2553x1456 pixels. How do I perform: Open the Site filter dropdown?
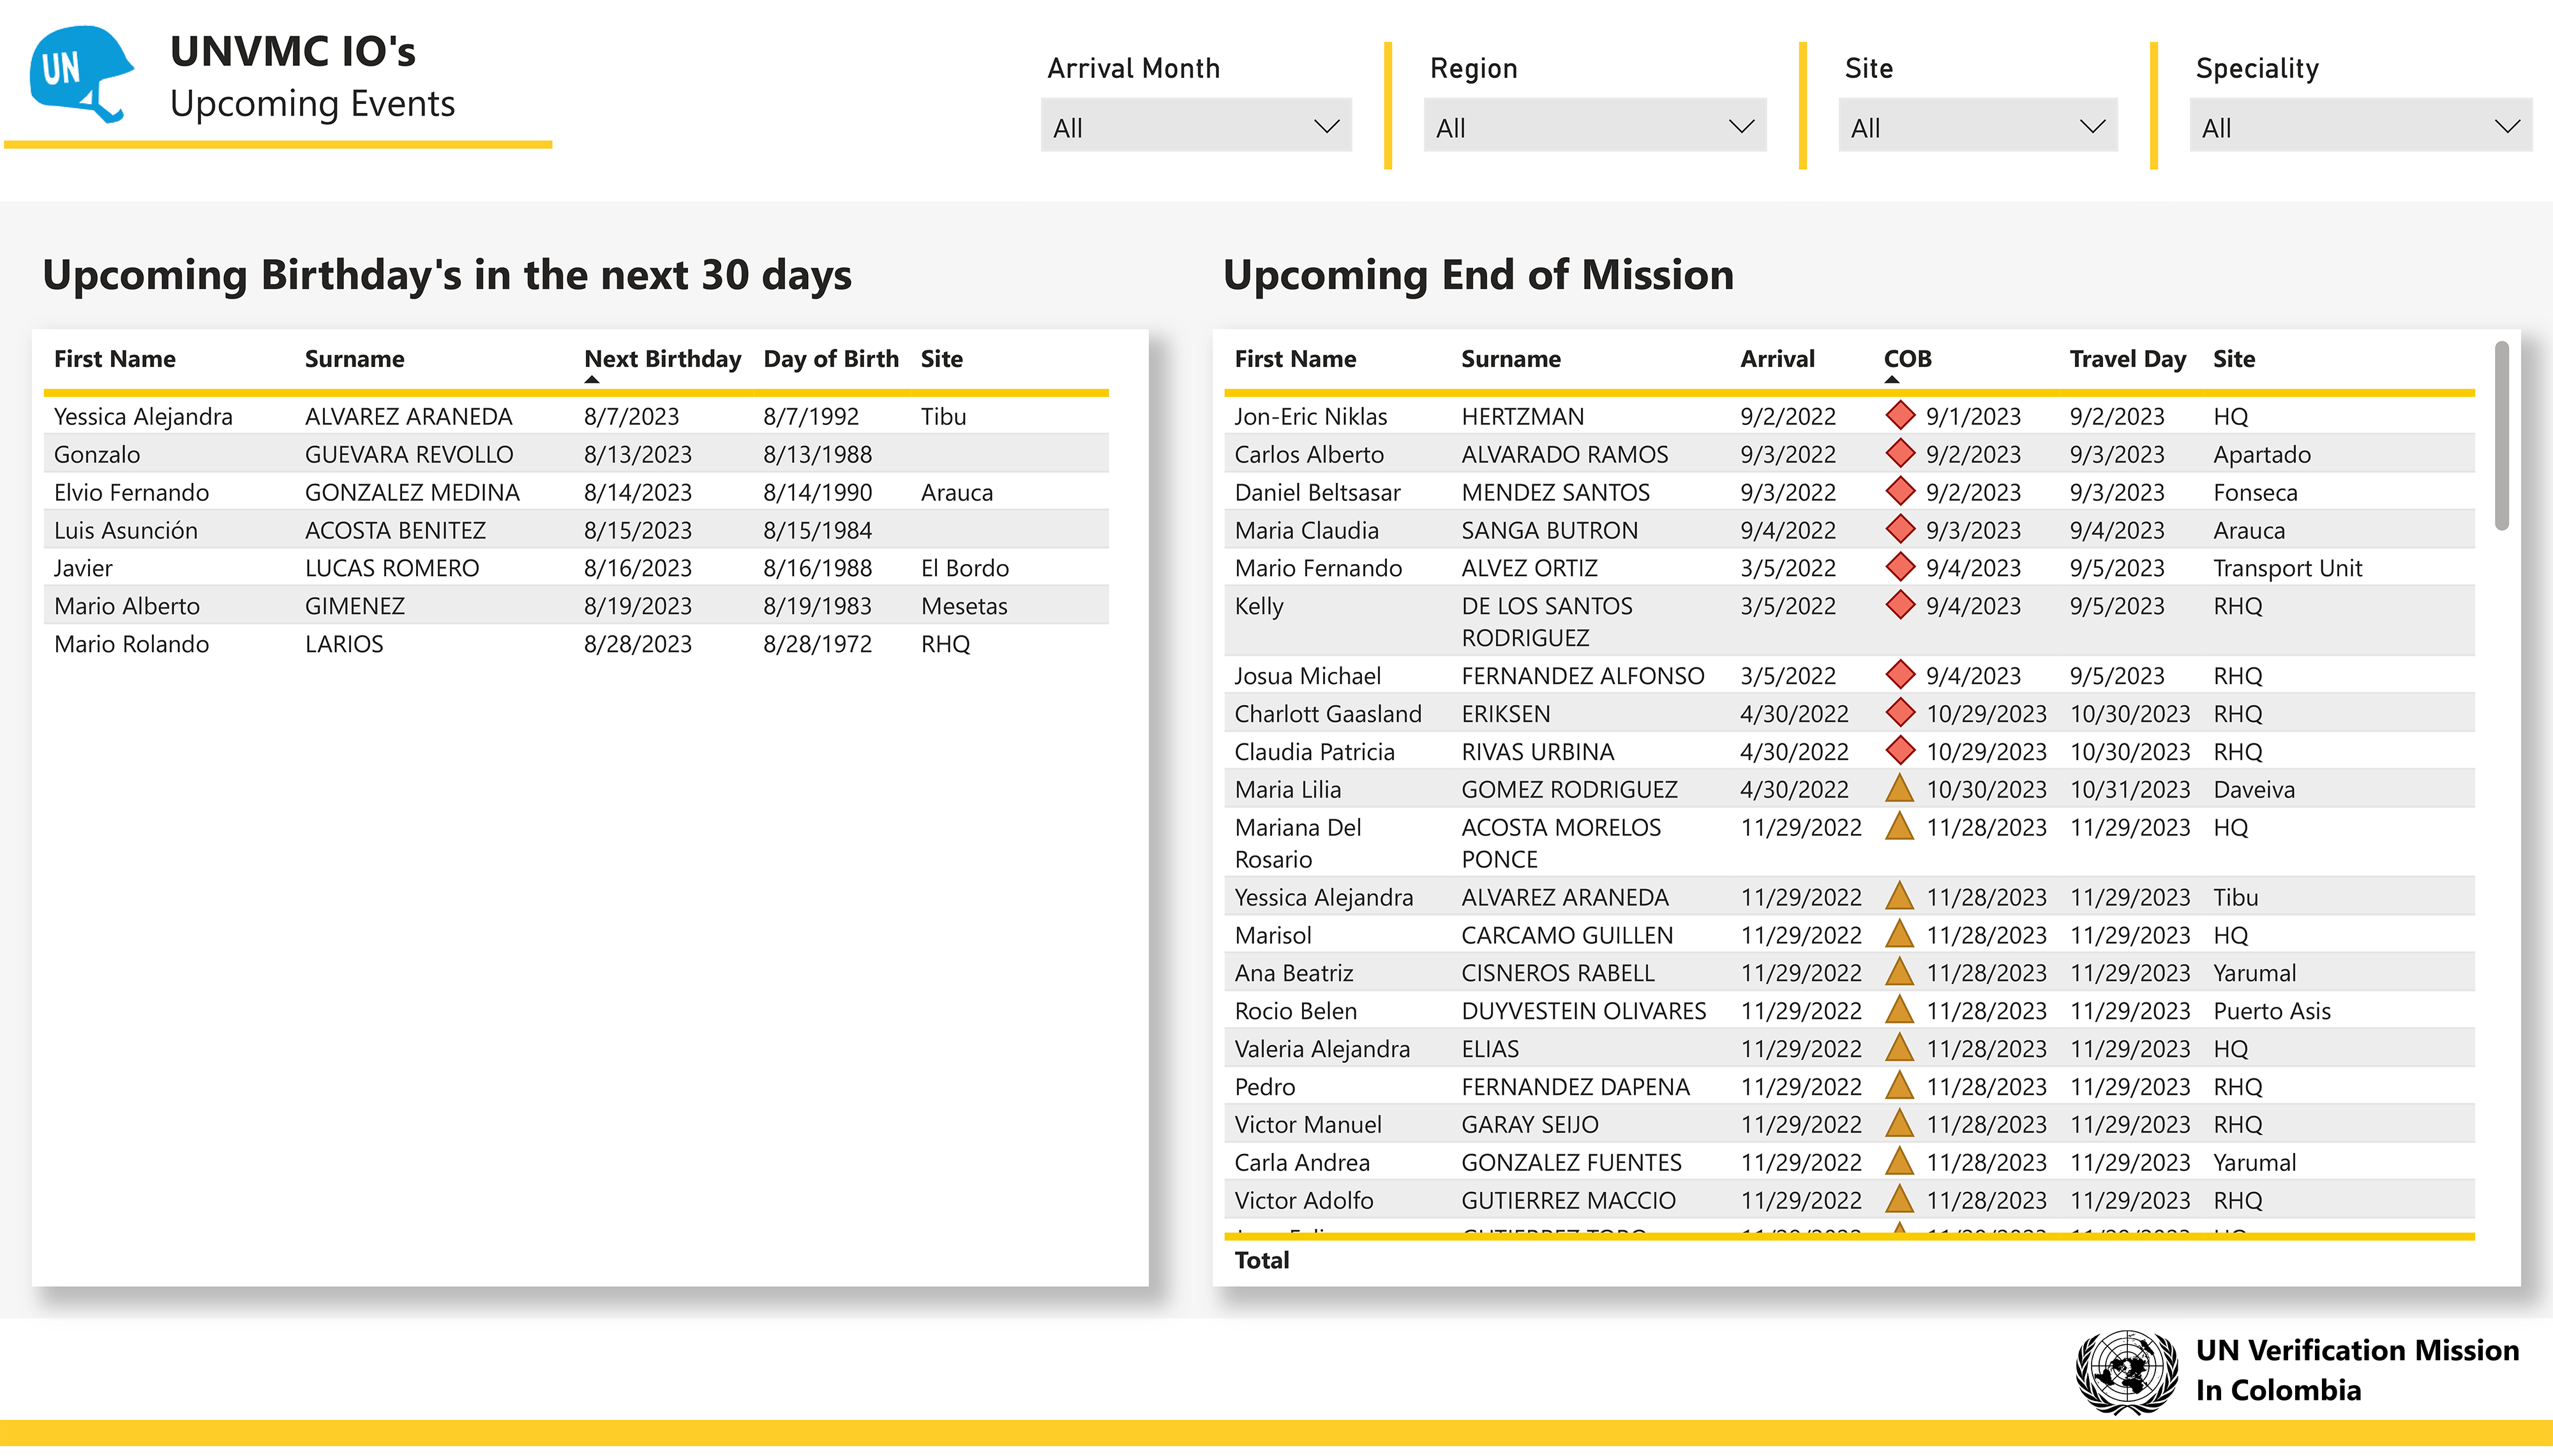(x=1978, y=126)
